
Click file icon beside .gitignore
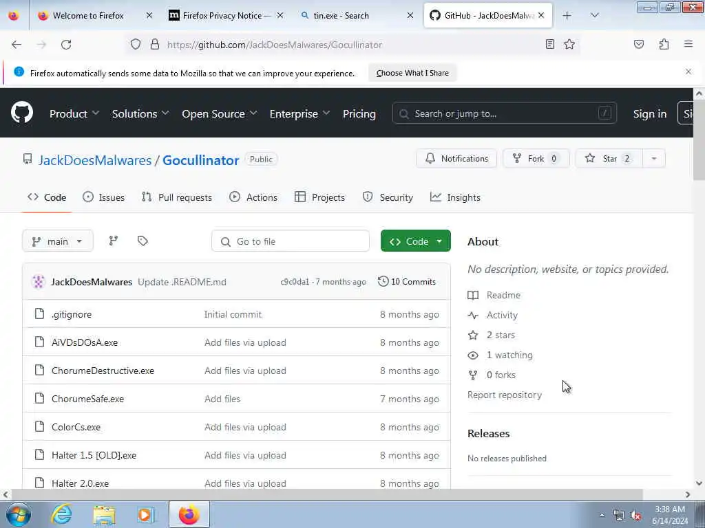(x=39, y=313)
